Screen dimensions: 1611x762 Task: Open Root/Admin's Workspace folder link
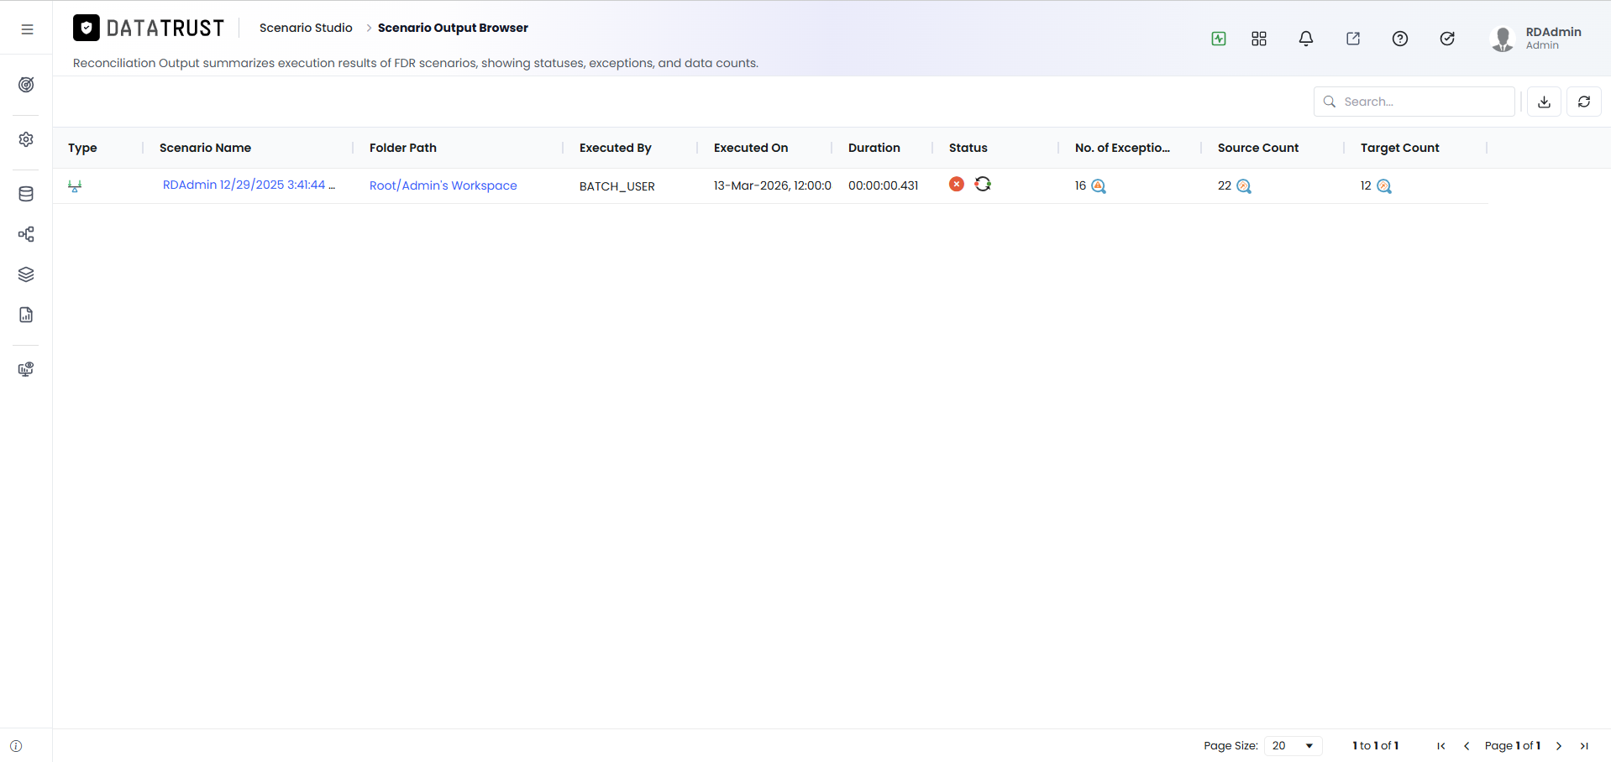tap(443, 185)
